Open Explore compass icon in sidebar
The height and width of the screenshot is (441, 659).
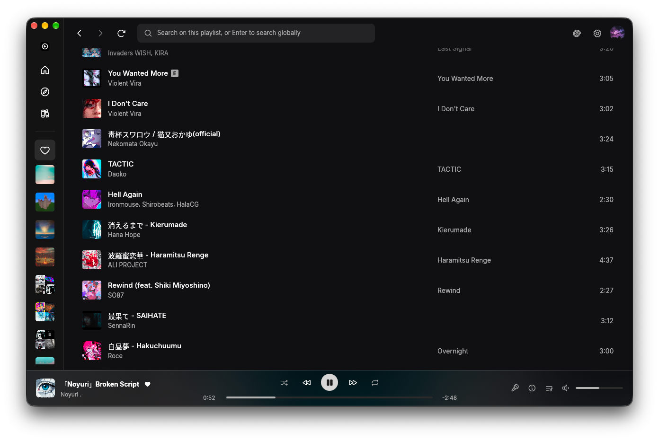point(45,92)
